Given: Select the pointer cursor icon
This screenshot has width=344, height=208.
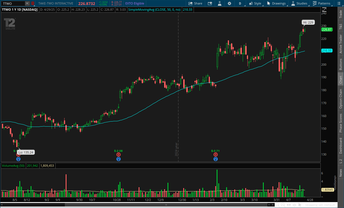Looking at the screenshot, I should [x=300, y=205].
